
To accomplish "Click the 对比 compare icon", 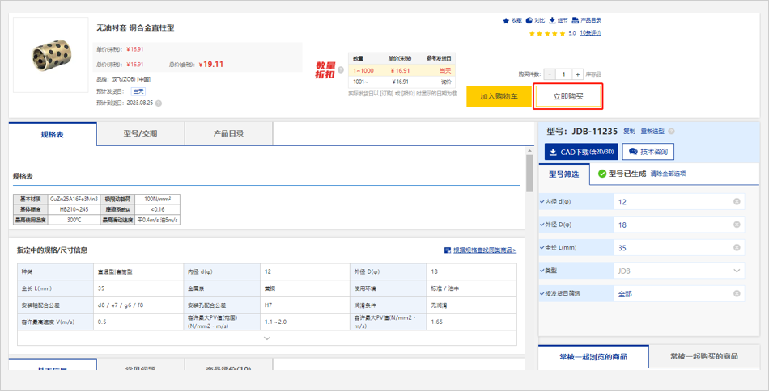I will click(529, 21).
